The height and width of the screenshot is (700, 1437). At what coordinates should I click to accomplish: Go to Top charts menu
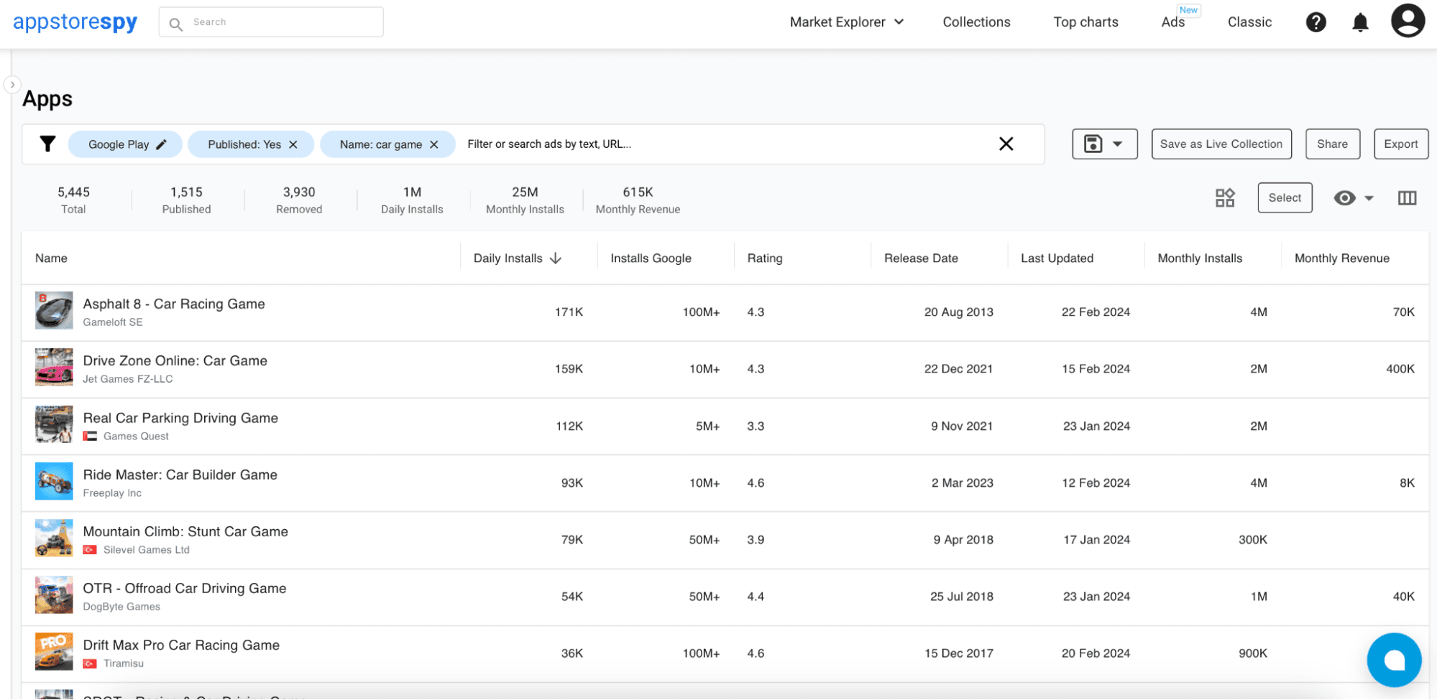coord(1085,22)
